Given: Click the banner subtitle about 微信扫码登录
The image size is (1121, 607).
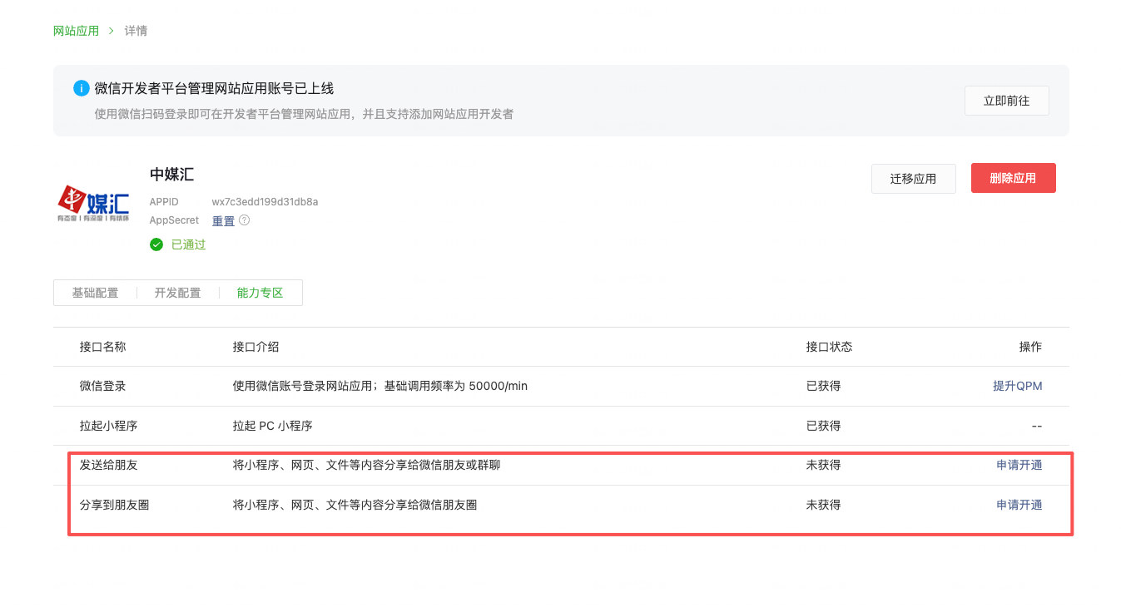Looking at the screenshot, I should [x=304, y=114].
